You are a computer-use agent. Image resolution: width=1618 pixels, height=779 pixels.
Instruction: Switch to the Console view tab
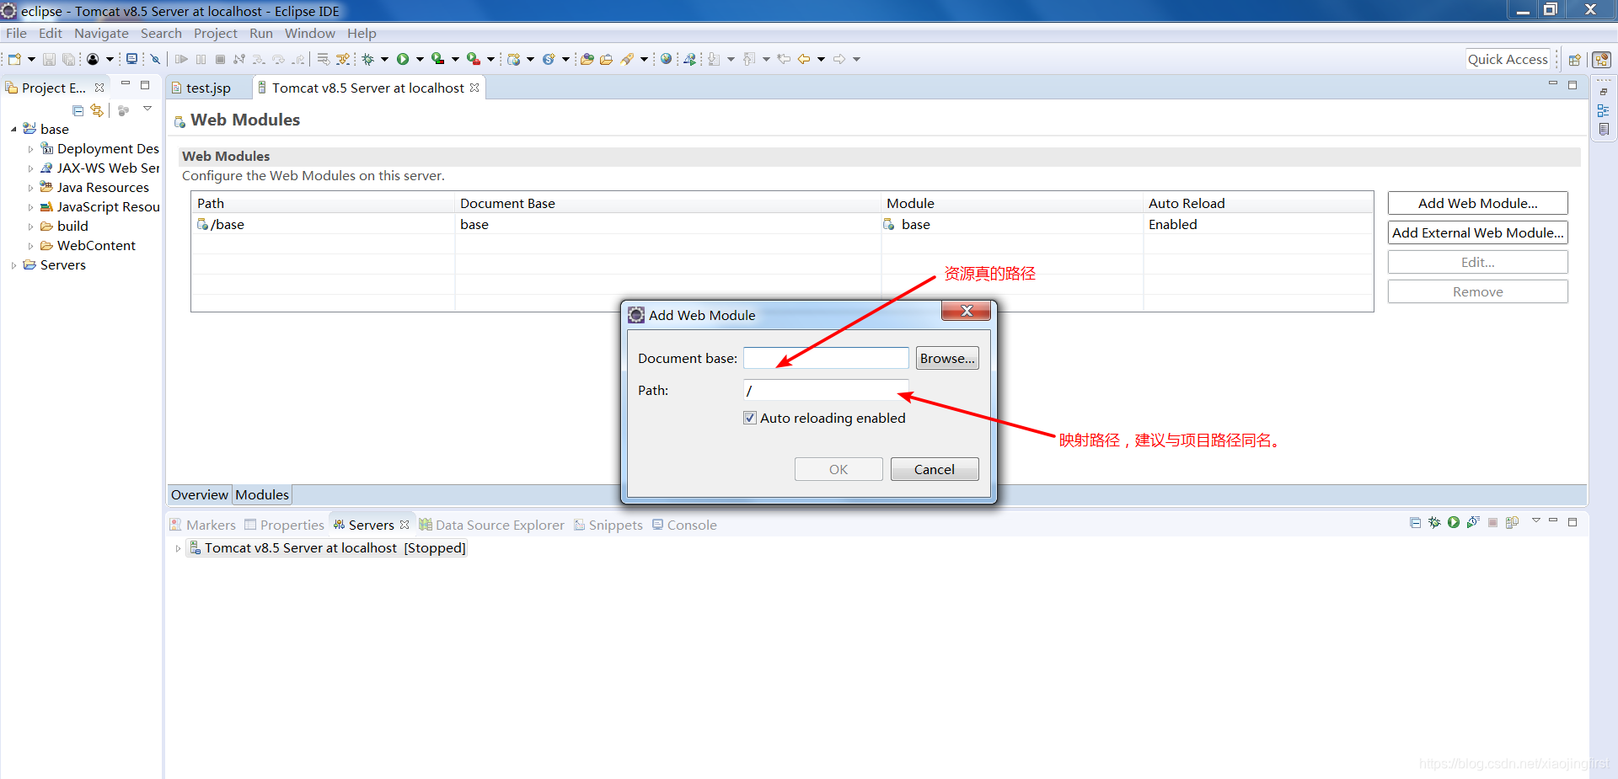pyautogui.click(x=684, y=525)
